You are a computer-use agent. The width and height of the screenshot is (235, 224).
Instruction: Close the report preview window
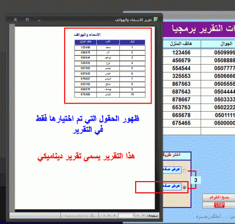pos(15,19)
